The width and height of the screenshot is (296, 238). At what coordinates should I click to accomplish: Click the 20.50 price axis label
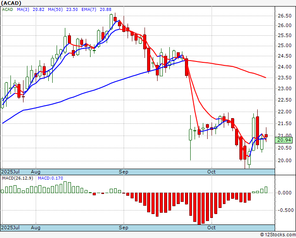point(285,148)
